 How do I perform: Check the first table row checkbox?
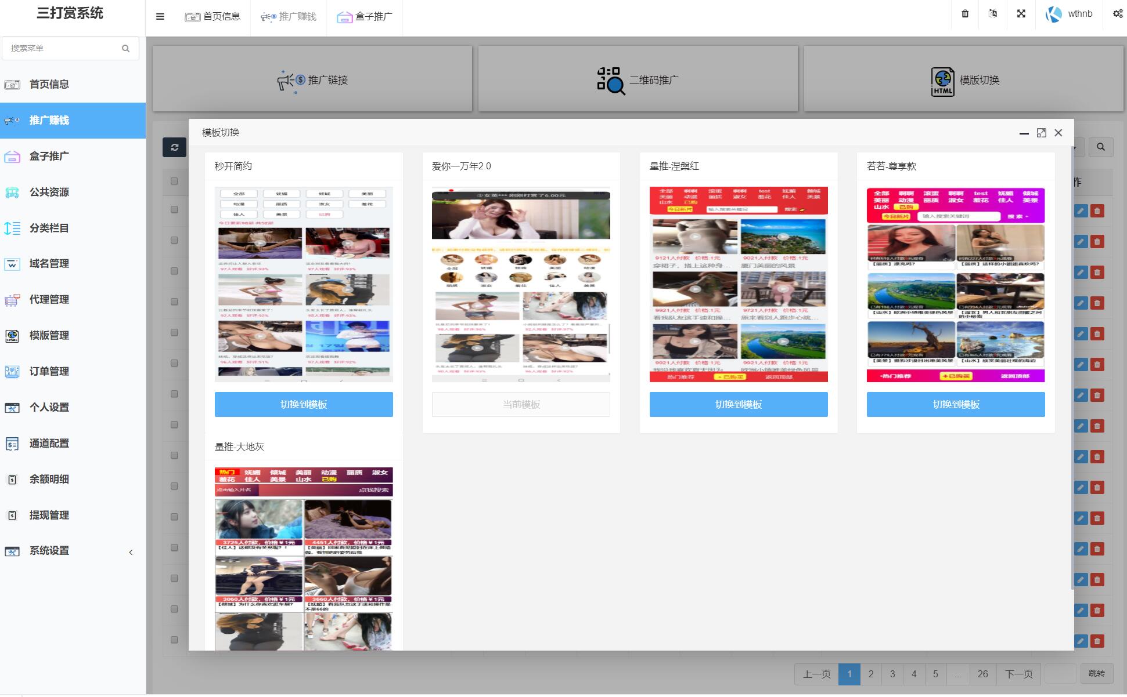click(174, 209)
